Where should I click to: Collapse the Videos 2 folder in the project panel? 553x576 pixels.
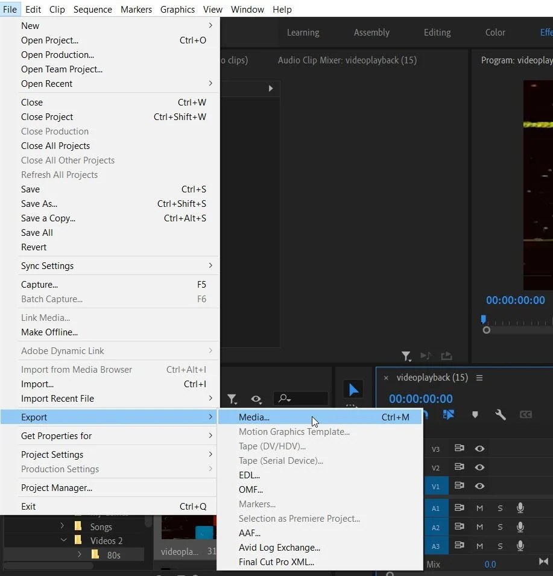[63, 540]
